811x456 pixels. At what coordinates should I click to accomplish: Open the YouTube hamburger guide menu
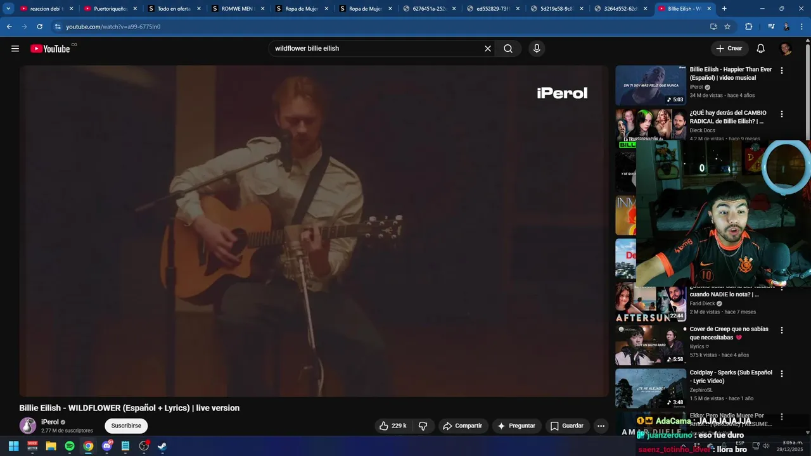click(15, 49)
